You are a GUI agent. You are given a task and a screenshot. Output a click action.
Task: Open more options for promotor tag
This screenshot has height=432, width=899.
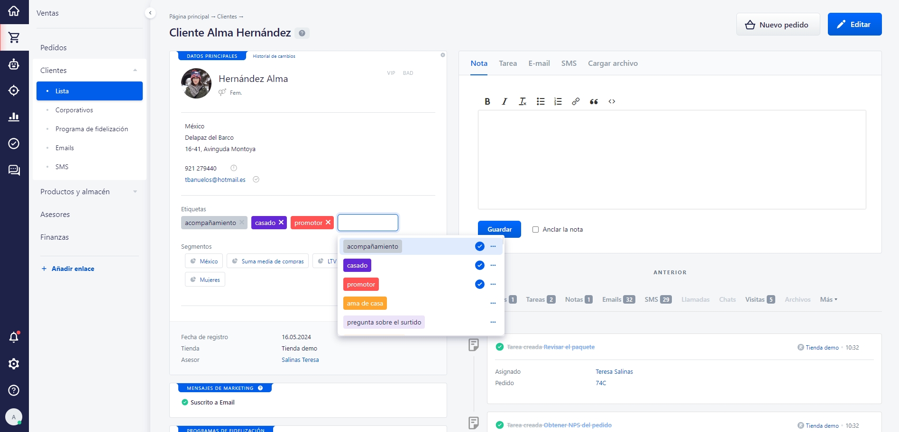[493, 284]
